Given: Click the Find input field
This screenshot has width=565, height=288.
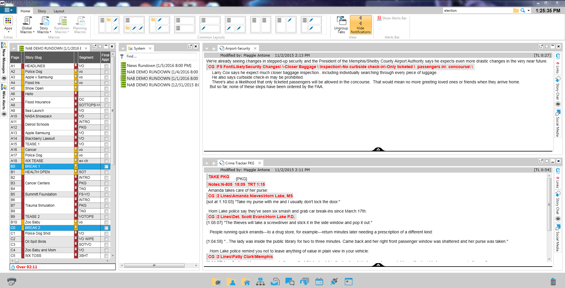Looking at the screenshot, I should [161, 56].
